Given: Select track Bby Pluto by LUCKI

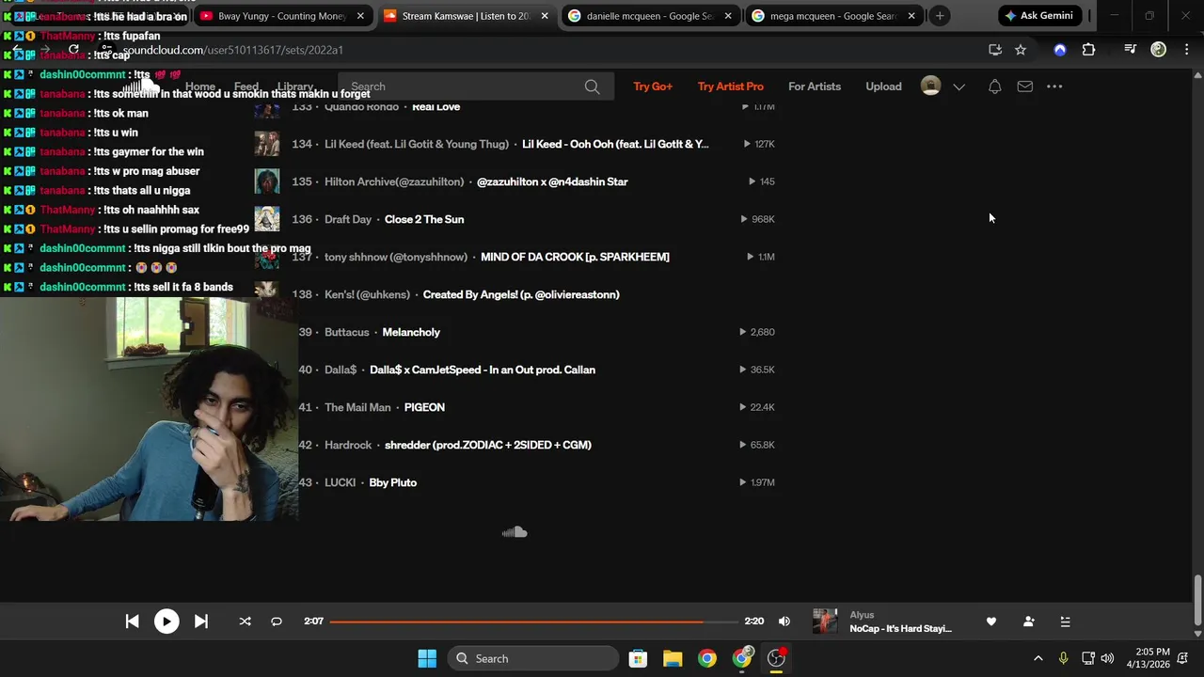Looking at the screenshot, I should click(392, 482).
